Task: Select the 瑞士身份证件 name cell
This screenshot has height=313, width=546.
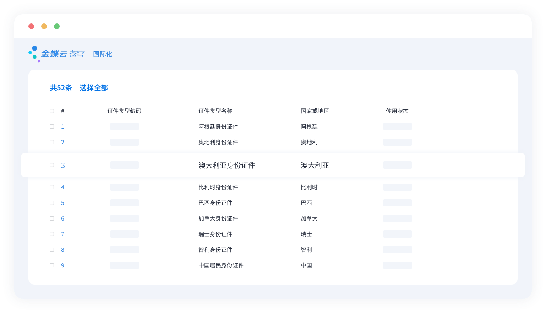Action: (215, 234)
